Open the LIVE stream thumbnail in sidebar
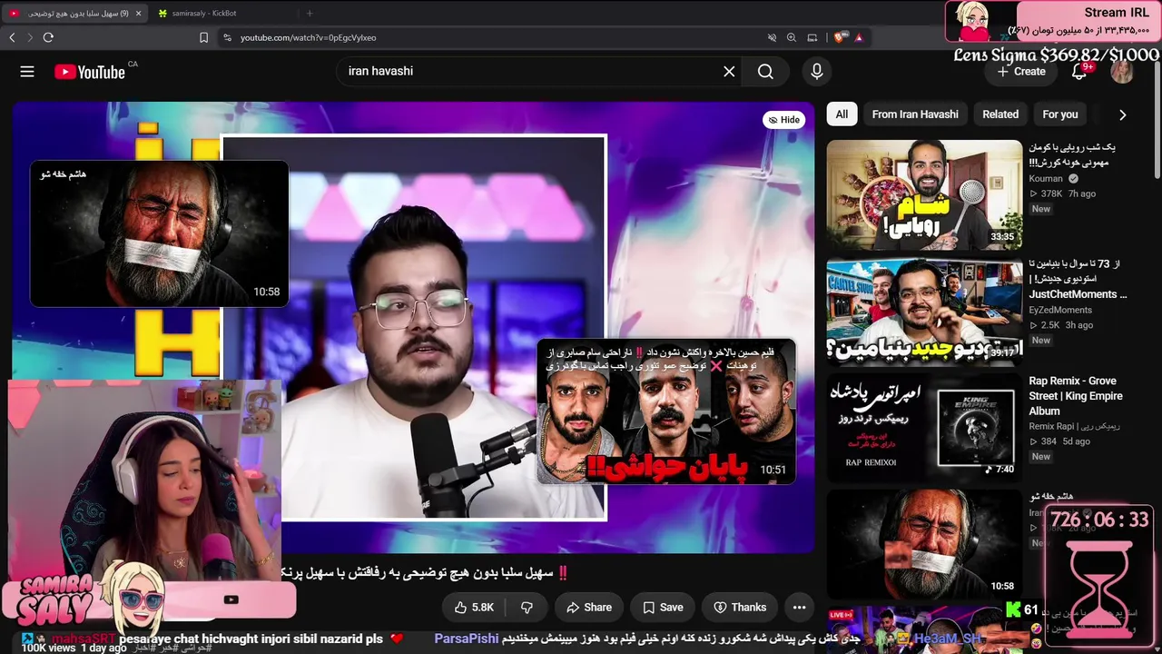This screenshot has height=654, width=1162. pos(924,629)
